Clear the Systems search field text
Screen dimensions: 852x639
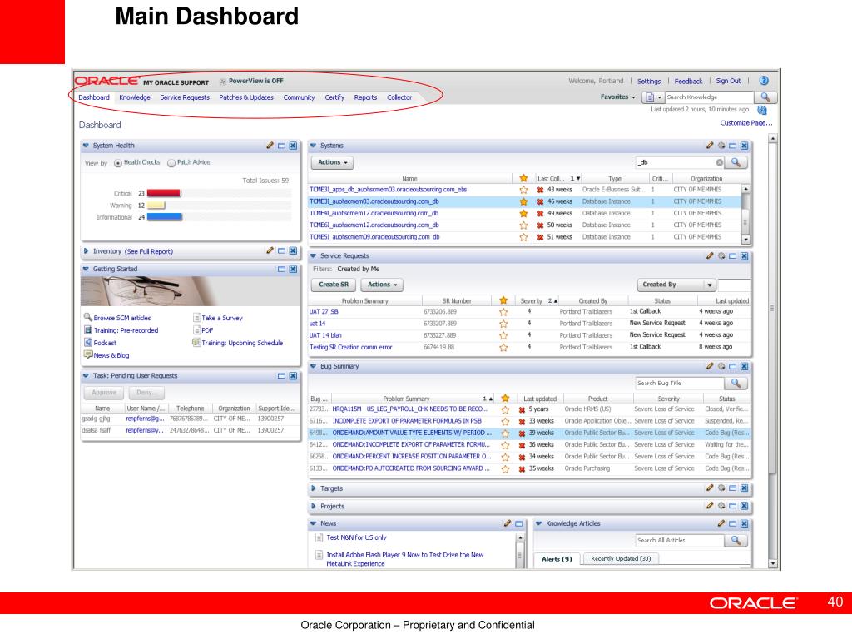point(720,162)
